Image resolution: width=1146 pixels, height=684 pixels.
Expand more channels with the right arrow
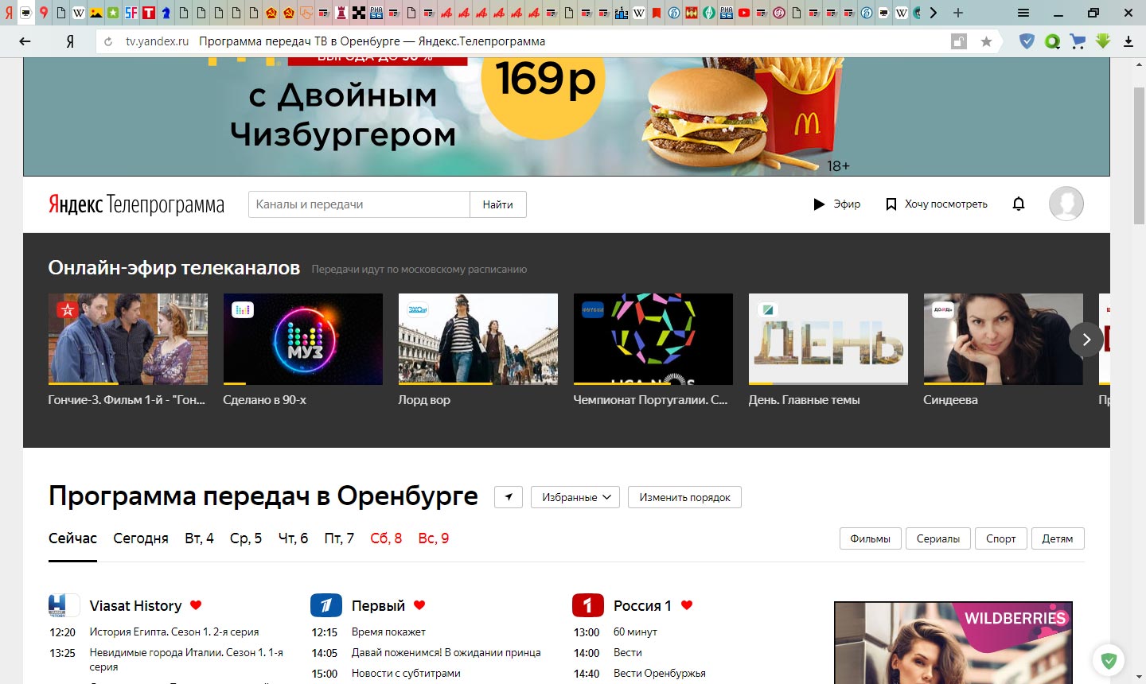pos(1086,340)
